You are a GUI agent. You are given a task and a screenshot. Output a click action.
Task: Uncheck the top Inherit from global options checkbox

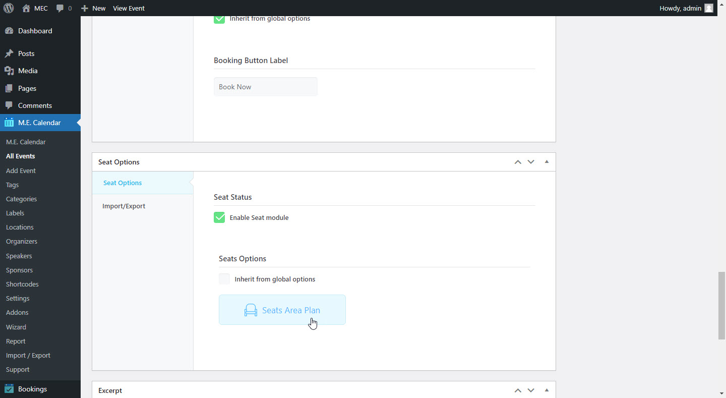pyautogui.click(x=219, y=19)
